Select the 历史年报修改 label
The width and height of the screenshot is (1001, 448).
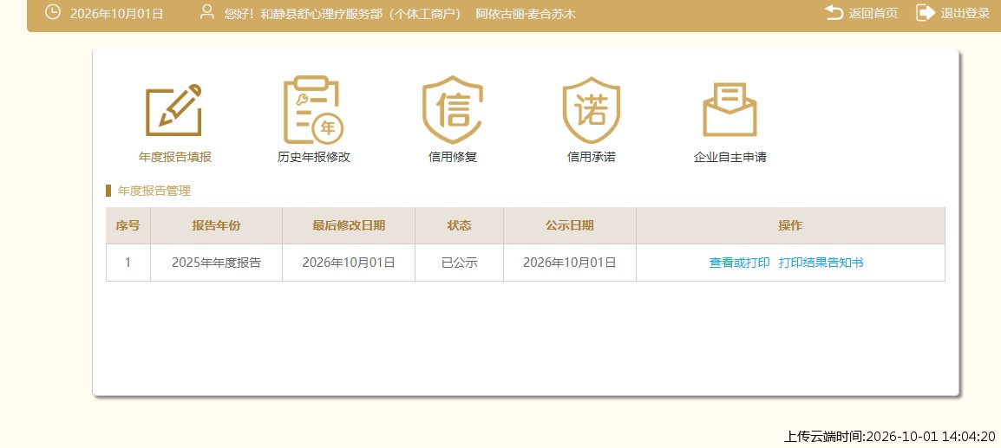pos(313,157)
